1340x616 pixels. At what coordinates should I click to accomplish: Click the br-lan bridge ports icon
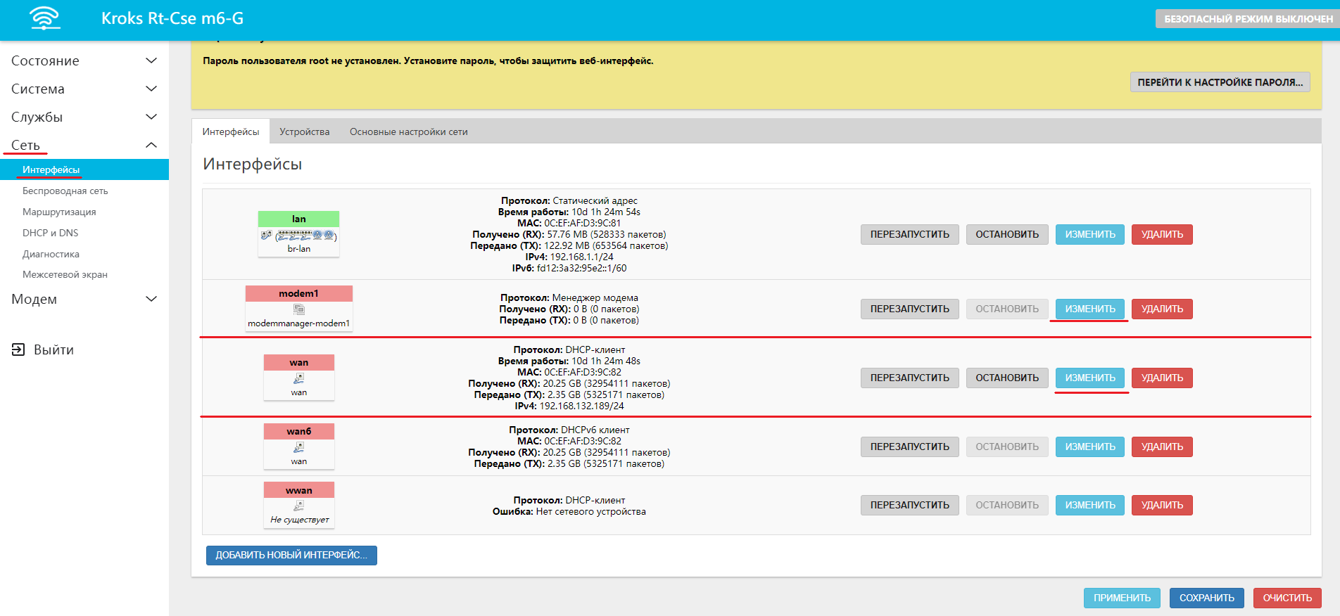pyautogui.click(x=299, y=236)
